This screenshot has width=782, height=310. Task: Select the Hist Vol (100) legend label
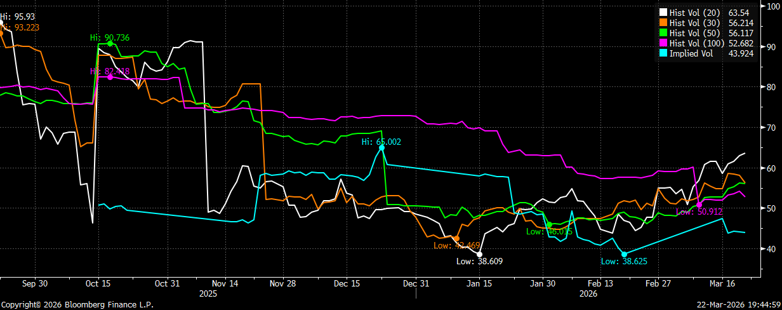(x=697, y=43)
